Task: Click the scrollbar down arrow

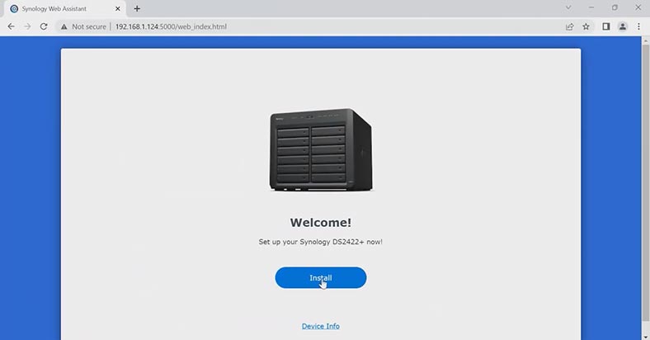Action: point(645,336)
